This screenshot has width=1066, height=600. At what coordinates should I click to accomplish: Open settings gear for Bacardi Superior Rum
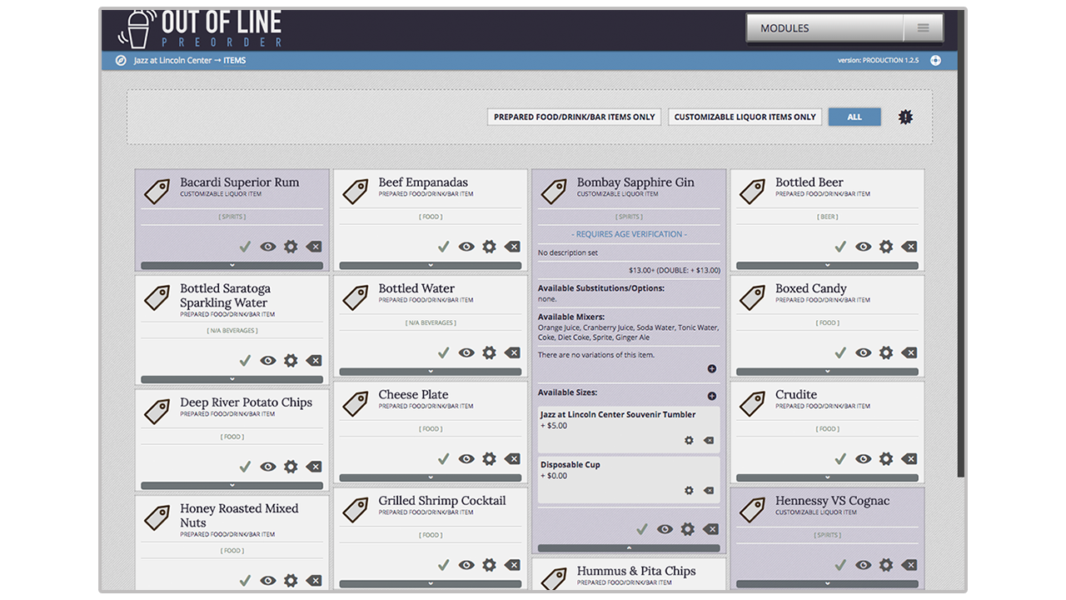[x=291, y=247]
